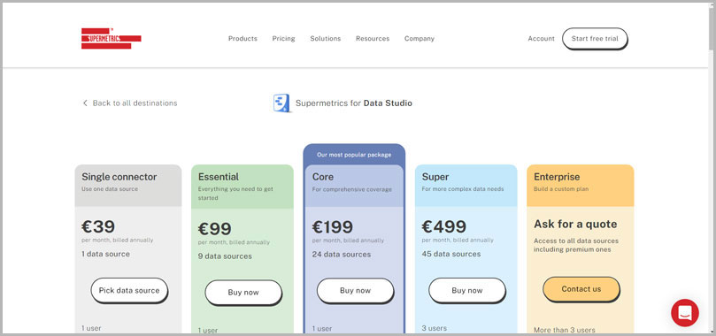716x336 pixels.
Task: Buy now for the Core plan
Action: click(355, 290)
